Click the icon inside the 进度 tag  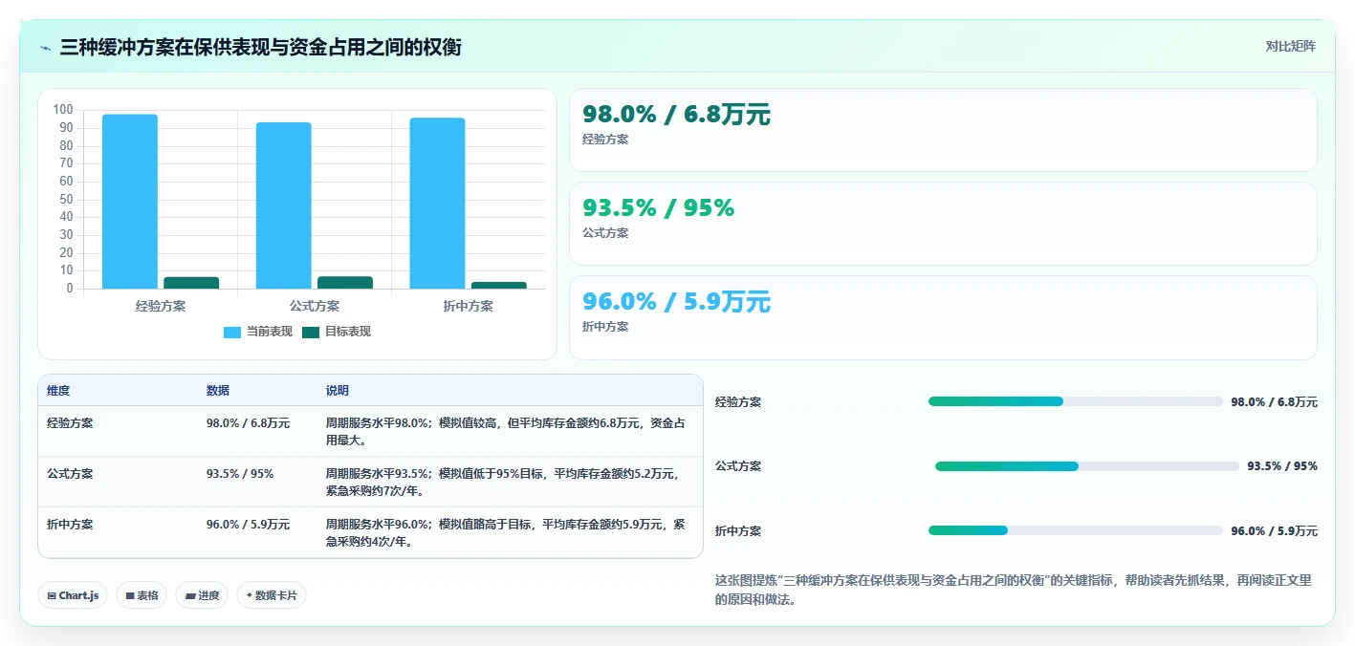[189, 595]
